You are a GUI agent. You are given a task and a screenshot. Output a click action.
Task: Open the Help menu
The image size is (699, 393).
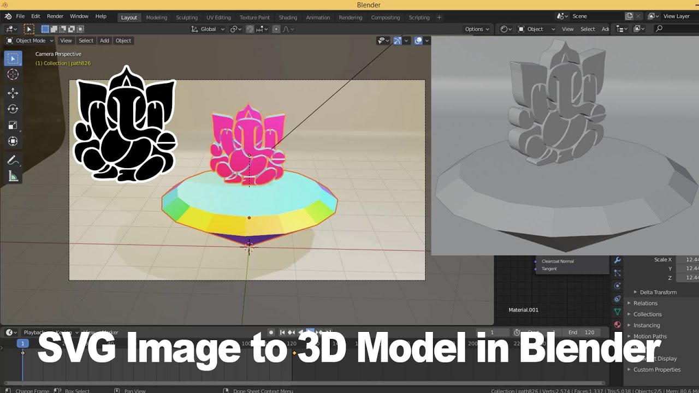(x=101, y=16)
